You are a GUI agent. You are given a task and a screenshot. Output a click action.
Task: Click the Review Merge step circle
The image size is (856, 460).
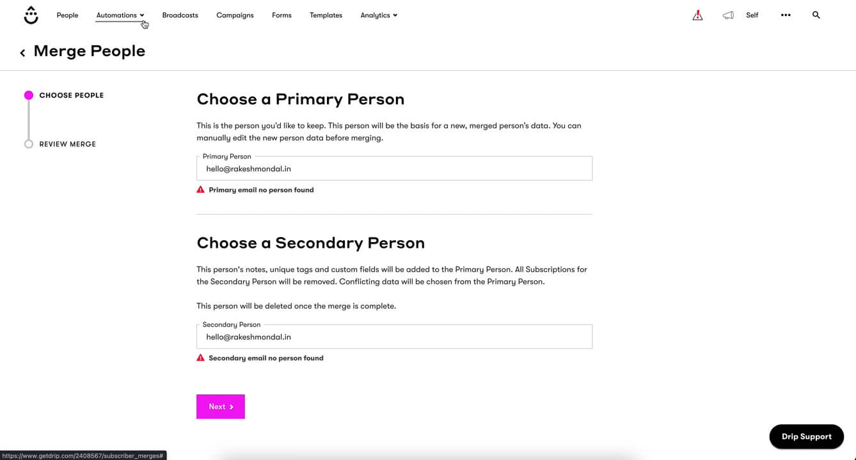point(29,144)
